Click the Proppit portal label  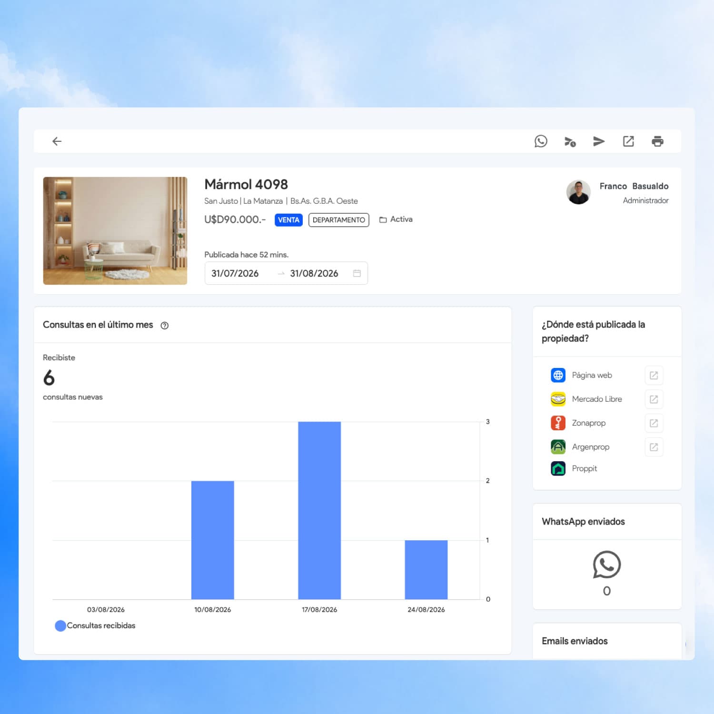[585, 468]
